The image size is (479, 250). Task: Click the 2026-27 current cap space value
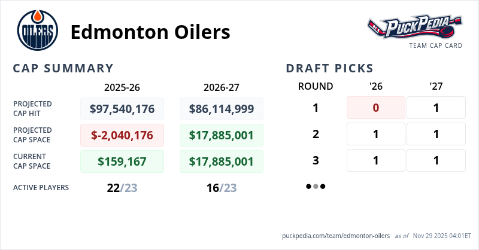point(221,161)
